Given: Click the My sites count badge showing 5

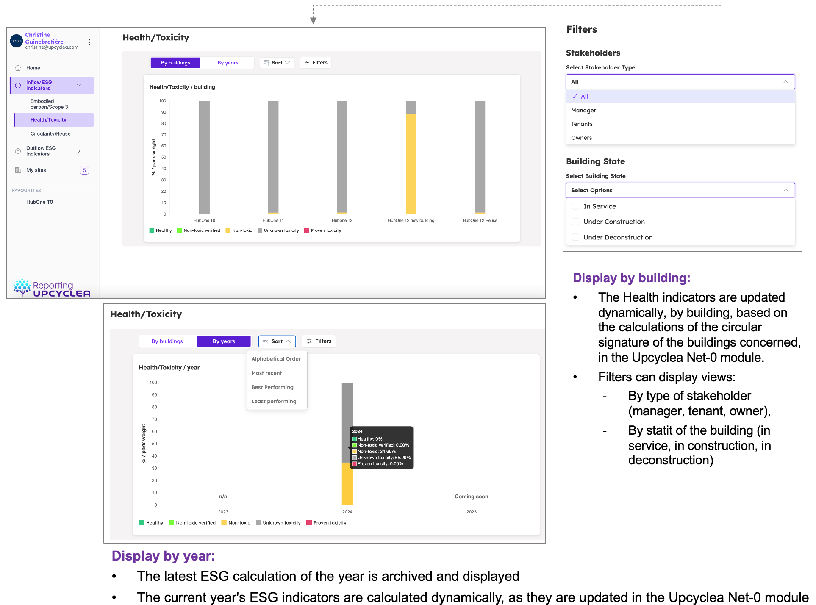Looking at the screenshot, I should pos(84,170).
